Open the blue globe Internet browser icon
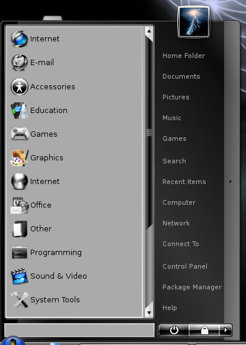This screenshot has height=345, width=246. pos(20,39)
